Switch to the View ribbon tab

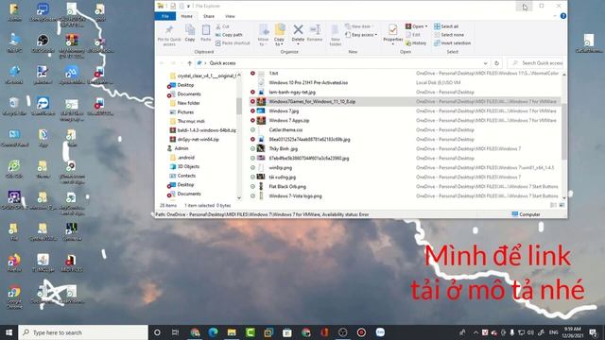230,16
